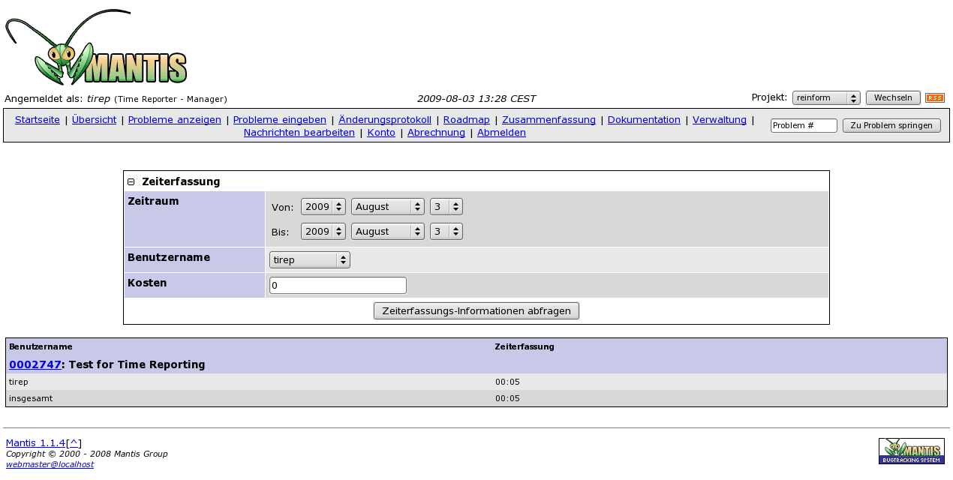
Task: Go to Startseite in the navigation
Action: (38, 120)
